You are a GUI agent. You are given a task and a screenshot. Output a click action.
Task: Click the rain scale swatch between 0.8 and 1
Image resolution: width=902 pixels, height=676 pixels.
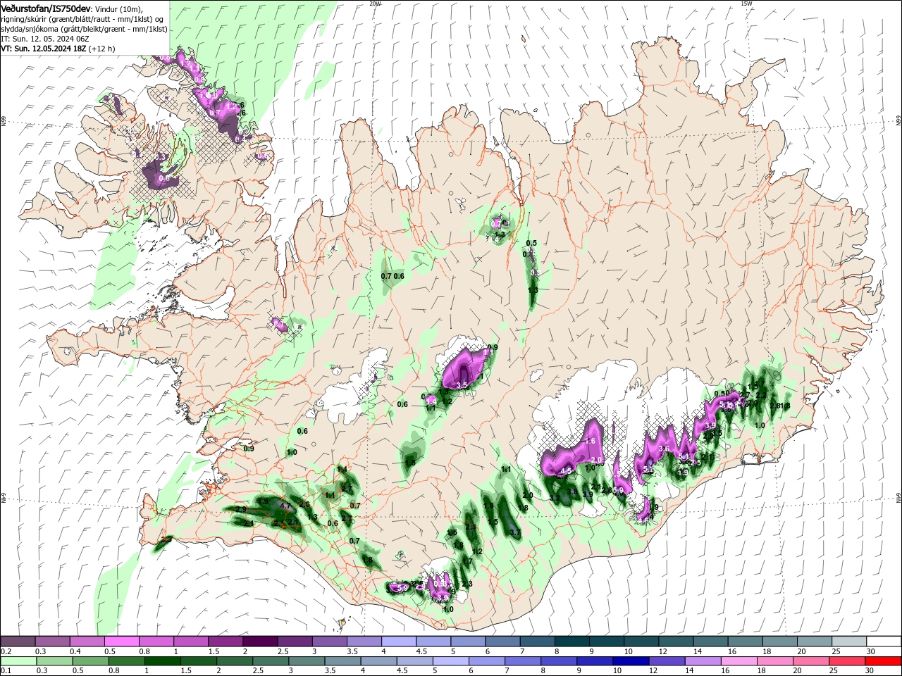click(126, 661)
